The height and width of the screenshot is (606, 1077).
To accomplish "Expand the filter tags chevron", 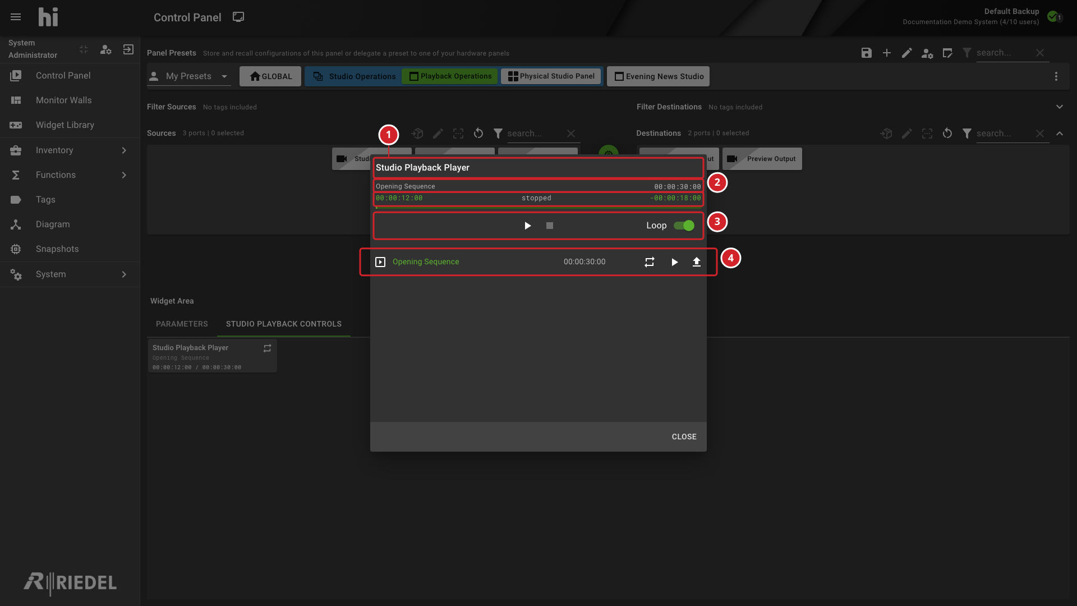I will click(x=1060, y=107).
